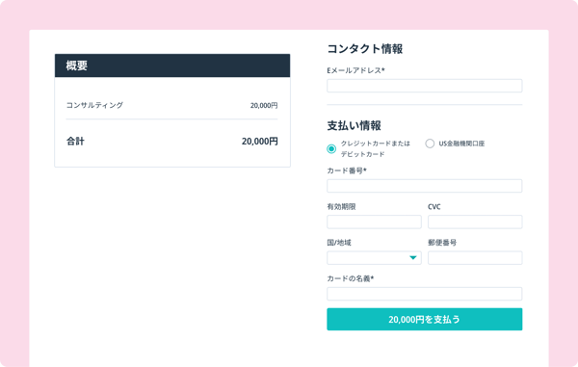Click the コンタクト情報 heading
The image size is (578, 367).
[x=364, y=48]
